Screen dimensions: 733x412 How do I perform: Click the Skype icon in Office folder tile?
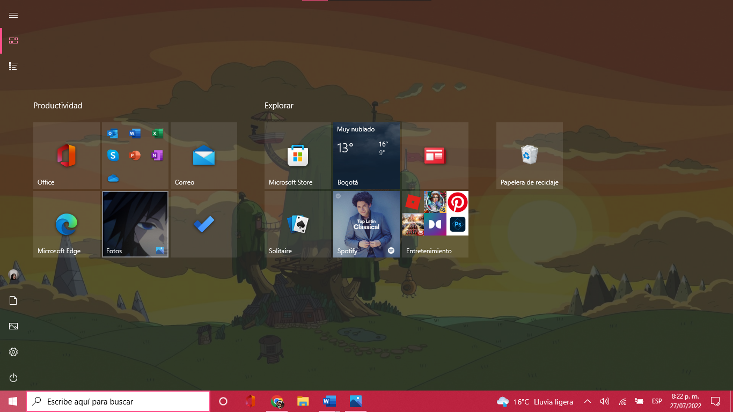pyautogui.click(x=113, y=156)
